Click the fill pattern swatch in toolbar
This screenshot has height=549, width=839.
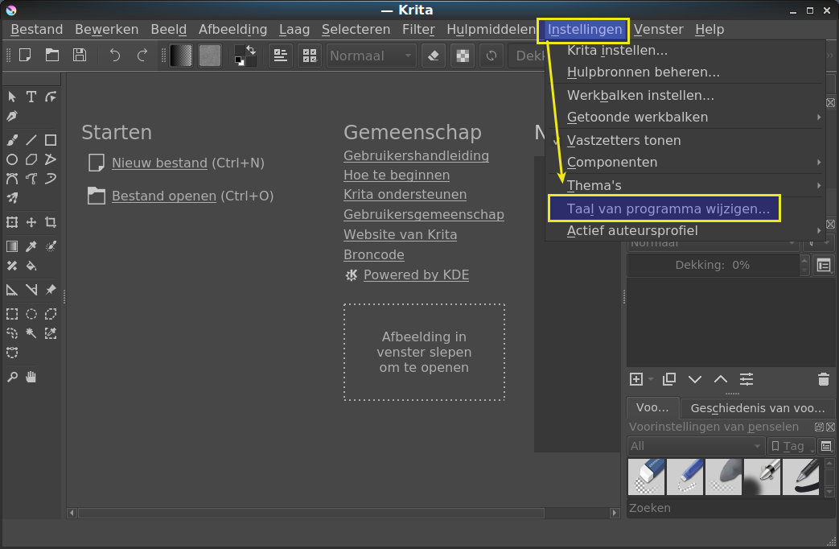tap(210, 56)
